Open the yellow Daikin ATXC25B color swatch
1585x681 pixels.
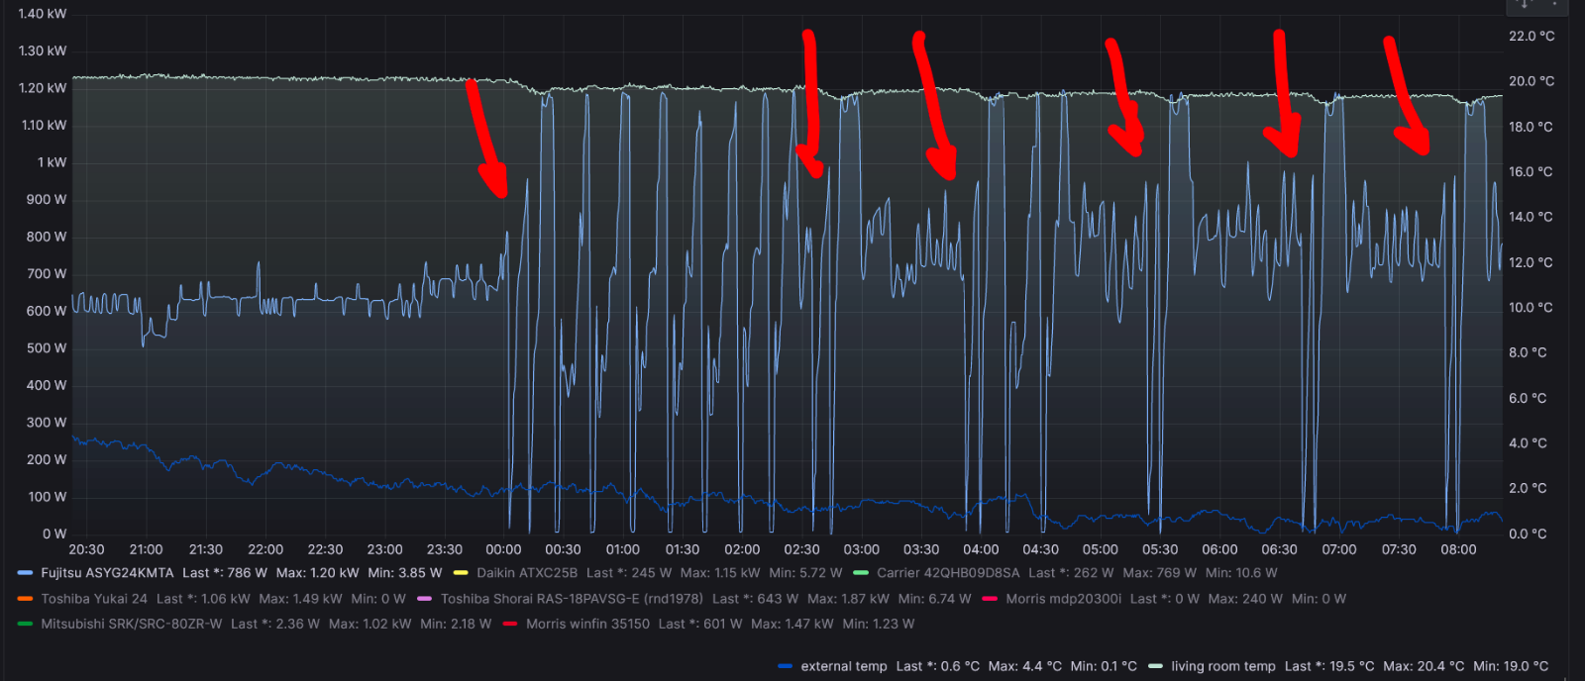[461, 573]
